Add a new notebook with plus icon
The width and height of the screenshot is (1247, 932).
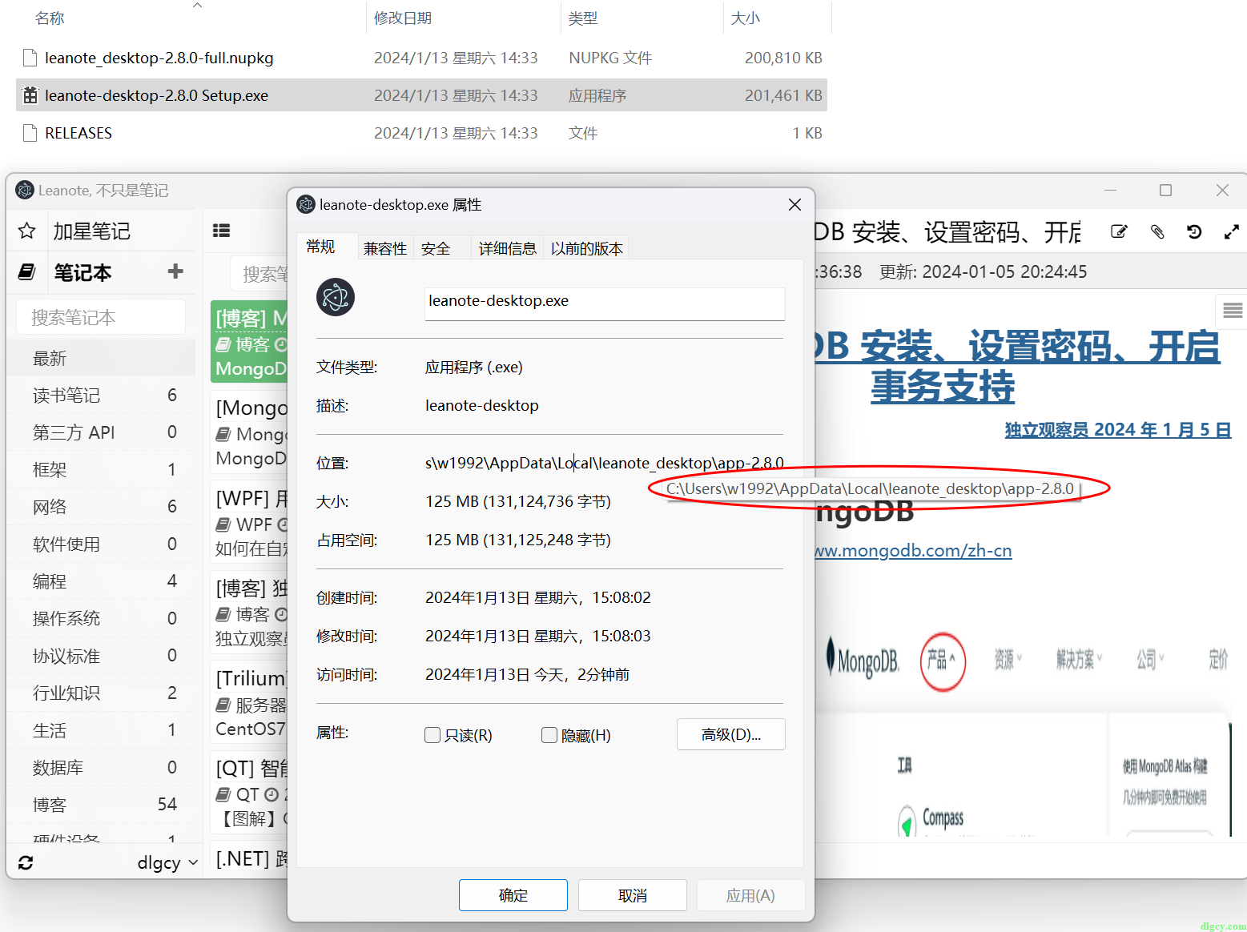pos(175,271)
